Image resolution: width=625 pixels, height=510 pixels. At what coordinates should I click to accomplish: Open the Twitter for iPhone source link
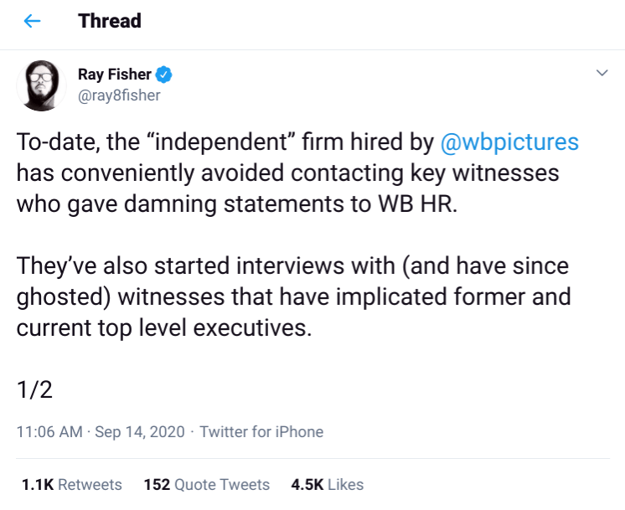(x=261, y=432)
